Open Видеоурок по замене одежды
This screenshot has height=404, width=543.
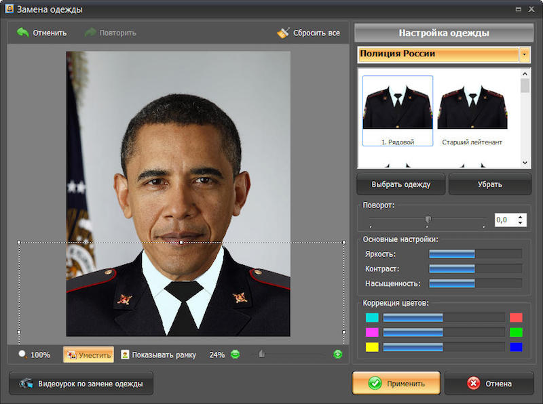(81, 383)
